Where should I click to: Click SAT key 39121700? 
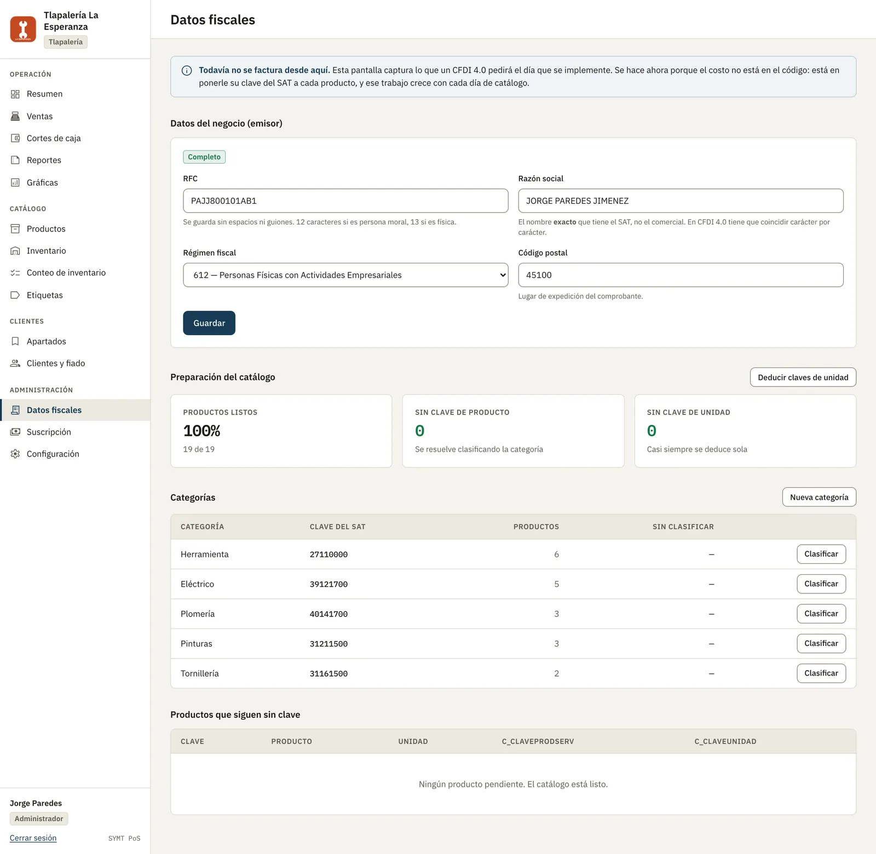click(x=328, y=584)
